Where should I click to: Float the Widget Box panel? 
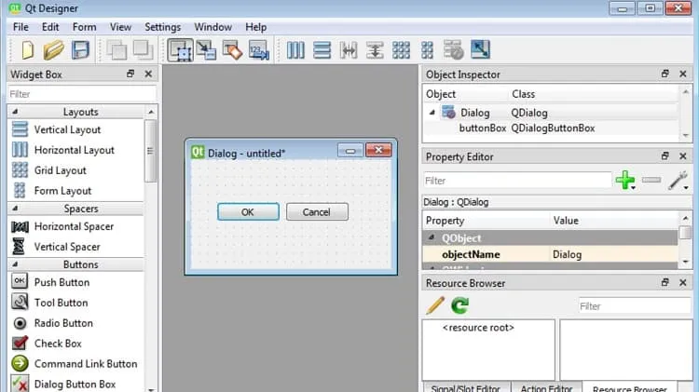130,74
